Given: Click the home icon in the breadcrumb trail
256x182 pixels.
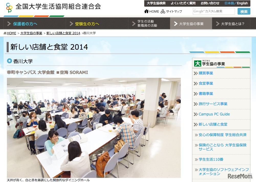Looking at the screenshot, I should pos(4,33).
